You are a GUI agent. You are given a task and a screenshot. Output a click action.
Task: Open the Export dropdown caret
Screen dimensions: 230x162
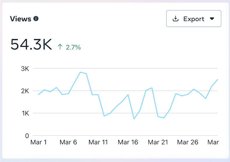pyautogui.click(x=212, y=19)
